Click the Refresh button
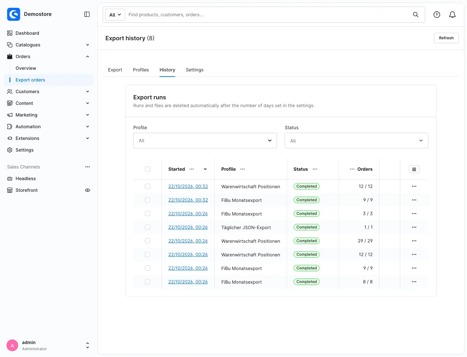This screenshot has width=467, height=357. click(x=446, y=38)
